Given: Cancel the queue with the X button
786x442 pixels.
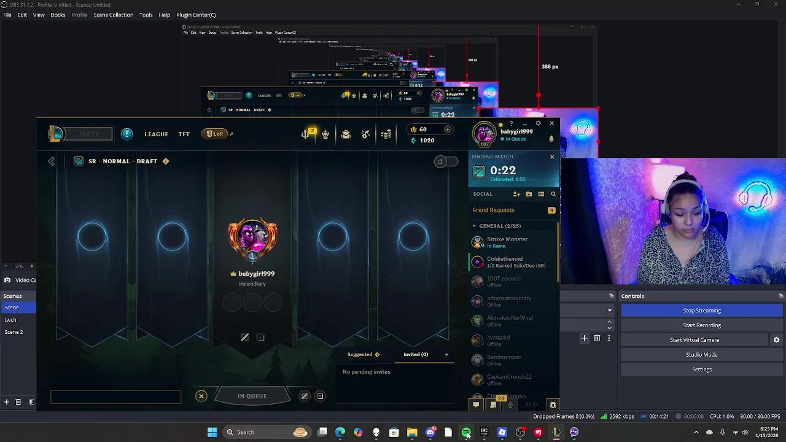Looking at the screenshot, I should pyautogui.click(x=201, y=396).
